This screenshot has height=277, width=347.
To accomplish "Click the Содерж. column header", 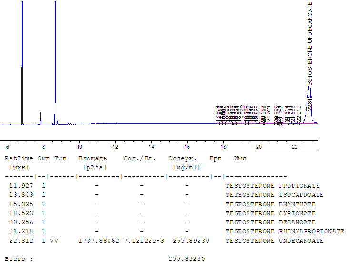I will coord(183,158).
